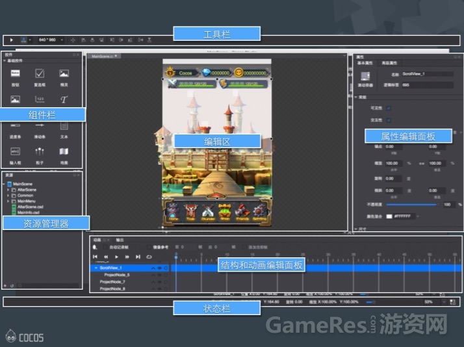
Task: Choose the T font label widget
Action: (64, 99)
